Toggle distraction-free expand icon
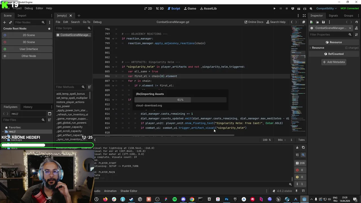 pyautogui.click(x=304, y=16)
